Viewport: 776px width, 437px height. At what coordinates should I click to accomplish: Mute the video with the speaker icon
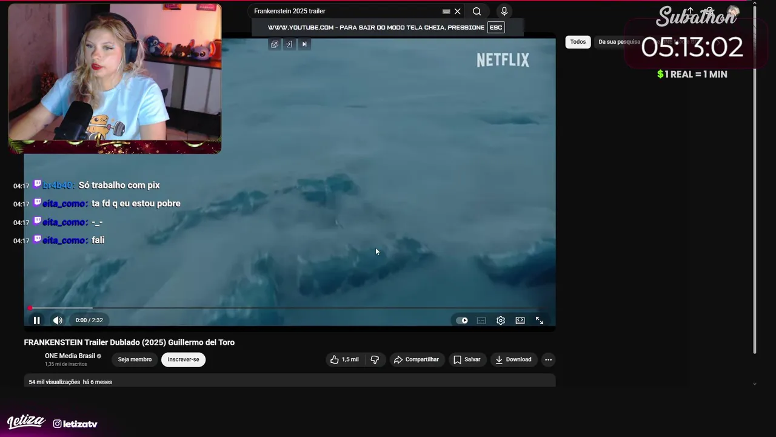point(58,320)
